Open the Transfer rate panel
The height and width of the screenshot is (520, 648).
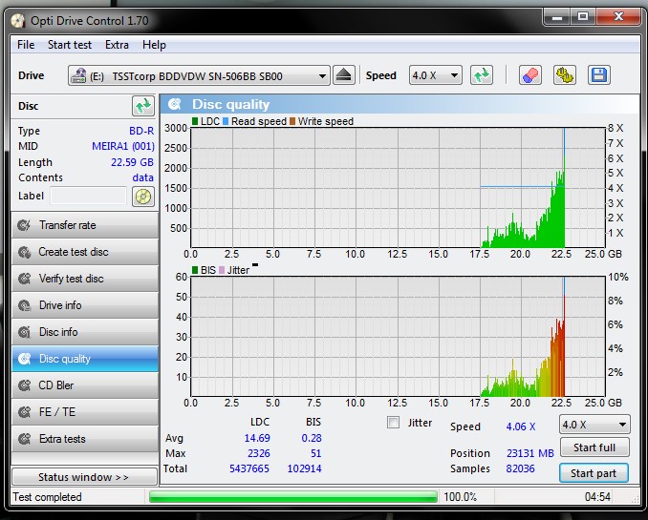click(x=84, y=225)
